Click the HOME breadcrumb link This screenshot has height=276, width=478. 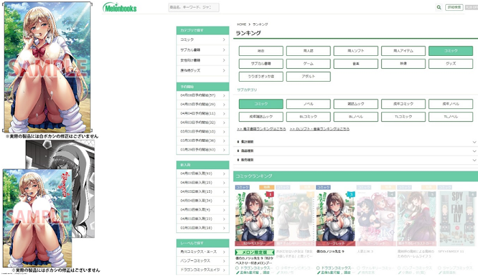[241, 25]
